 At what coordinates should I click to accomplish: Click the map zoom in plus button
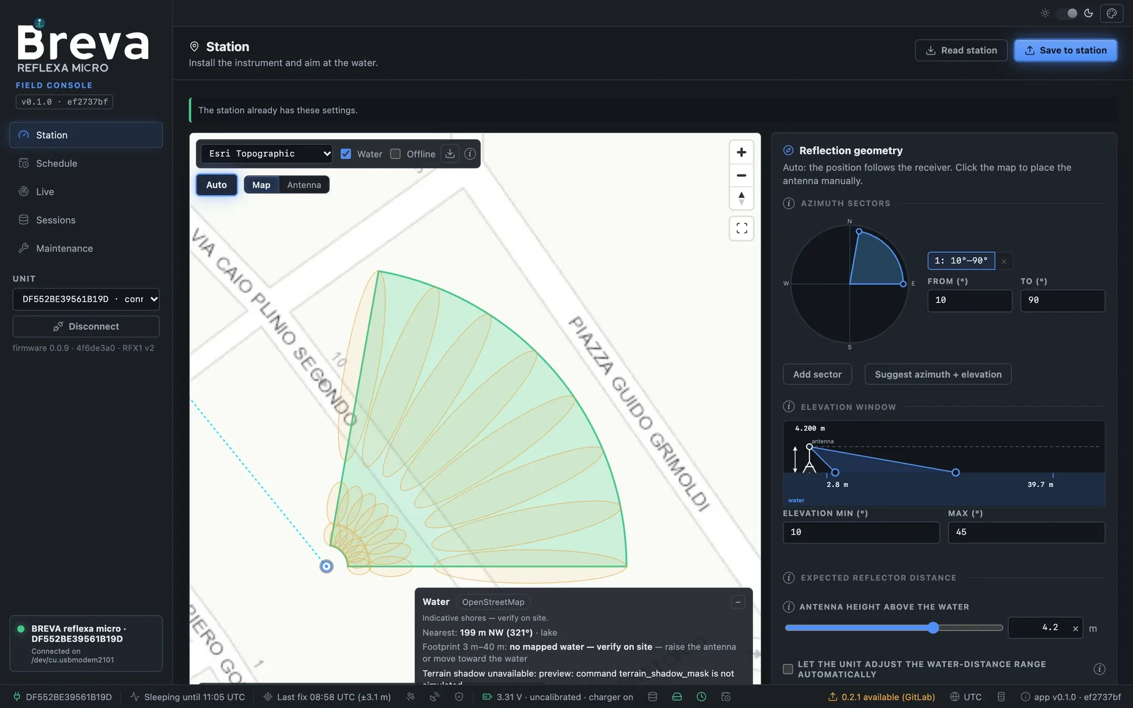(x=741, y=152)
